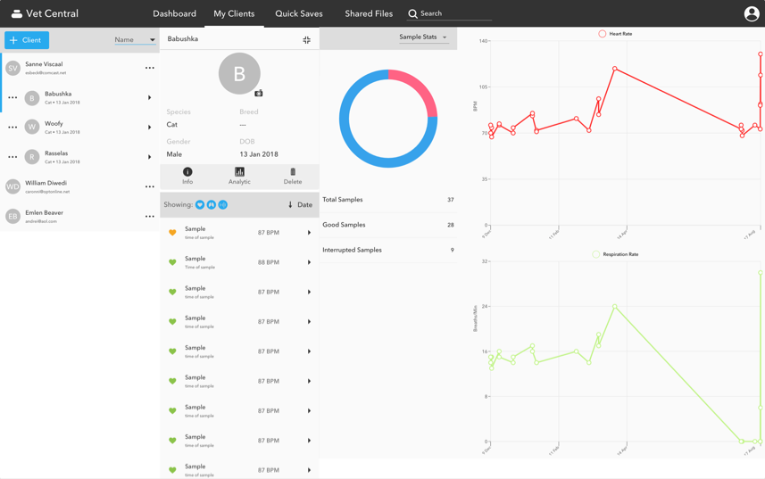Toggle the lungs respiration sample filter
The width and height of the screenshot is (765, 479).
212,205
